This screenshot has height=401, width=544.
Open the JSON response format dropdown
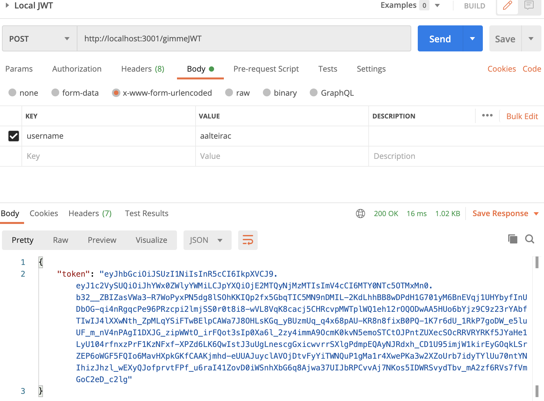click(x=207, y=240)
